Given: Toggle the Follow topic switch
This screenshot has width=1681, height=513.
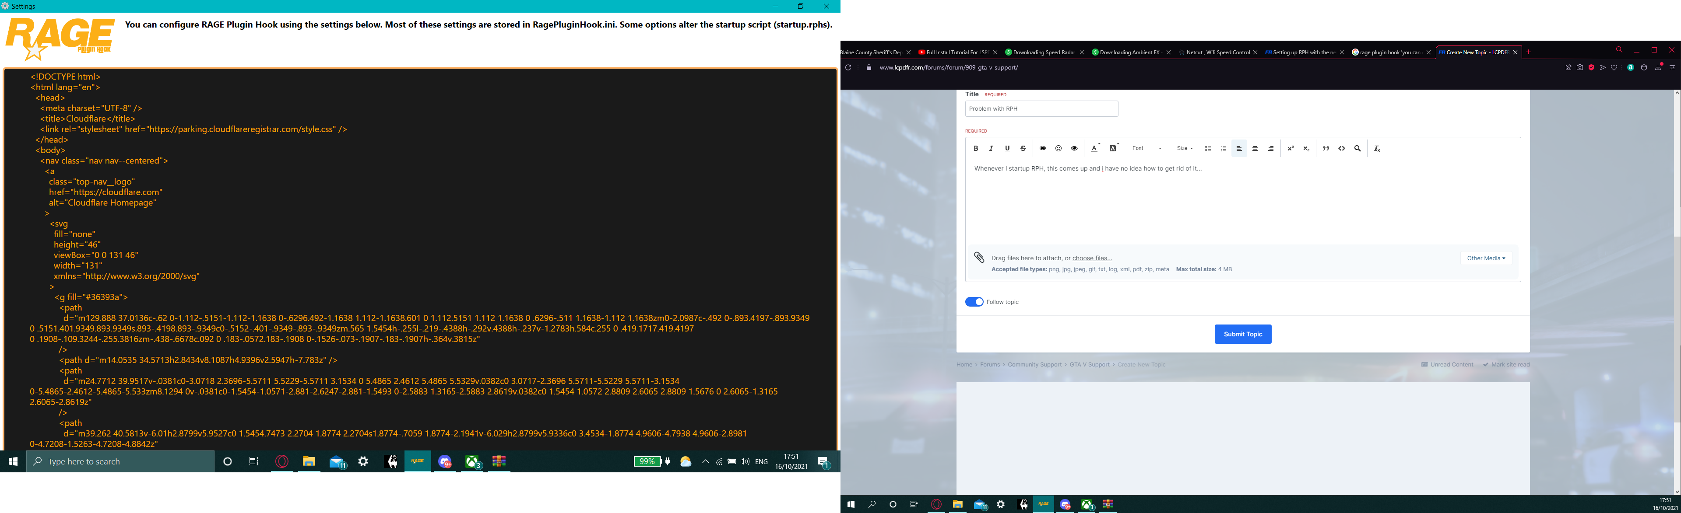Looking at the screenshot, I should point(974,302).
